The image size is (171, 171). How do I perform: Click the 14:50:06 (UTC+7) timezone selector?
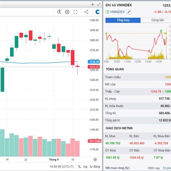click(x=62, y=167)
